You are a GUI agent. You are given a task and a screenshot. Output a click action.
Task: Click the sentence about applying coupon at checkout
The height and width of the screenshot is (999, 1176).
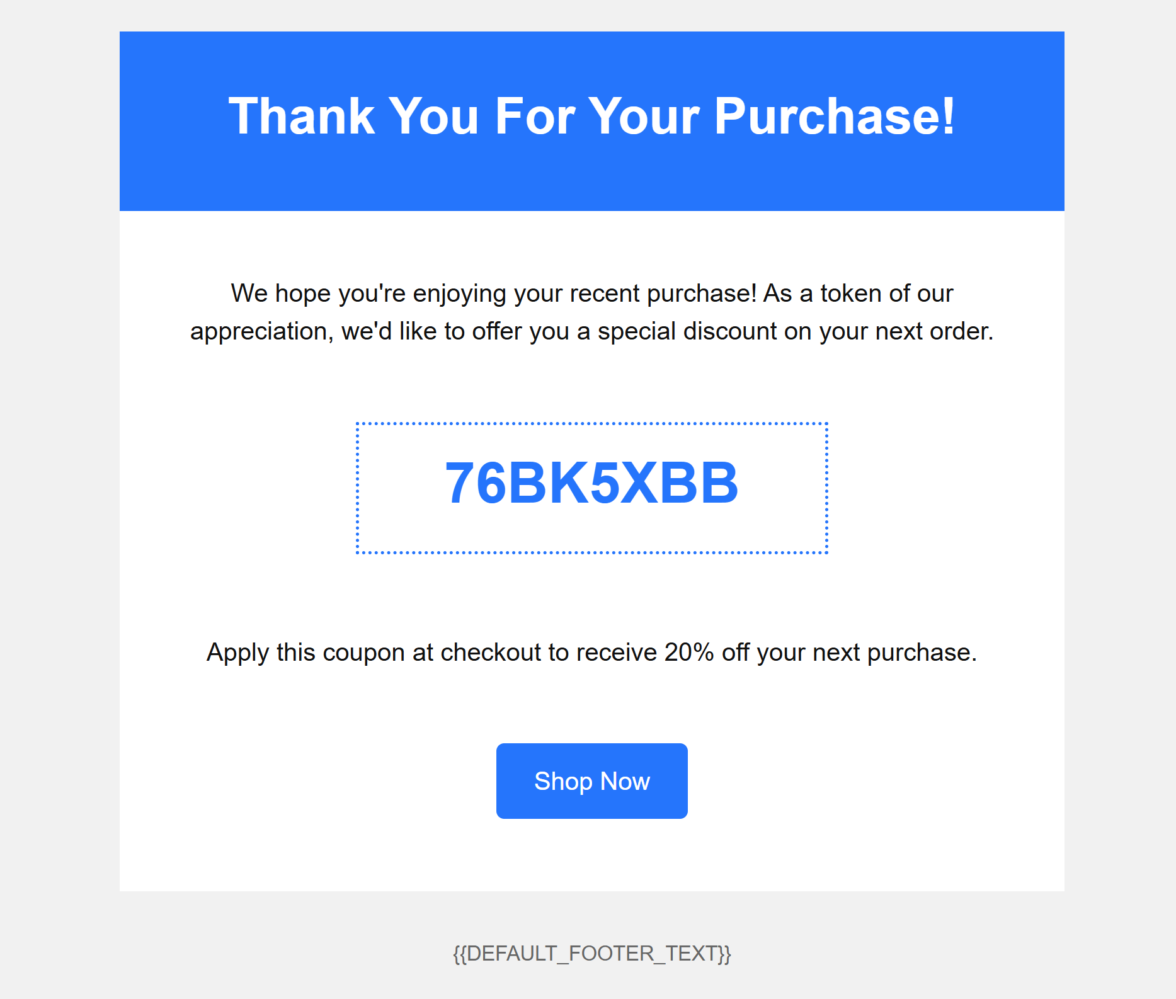tap(591, 652)
